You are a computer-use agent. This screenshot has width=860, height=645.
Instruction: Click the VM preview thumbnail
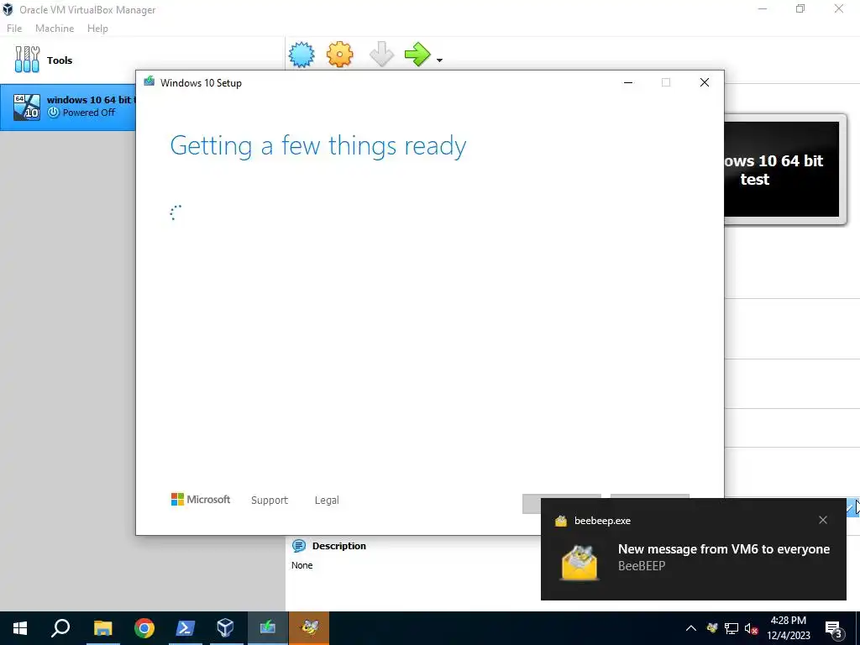pos(782,170)
